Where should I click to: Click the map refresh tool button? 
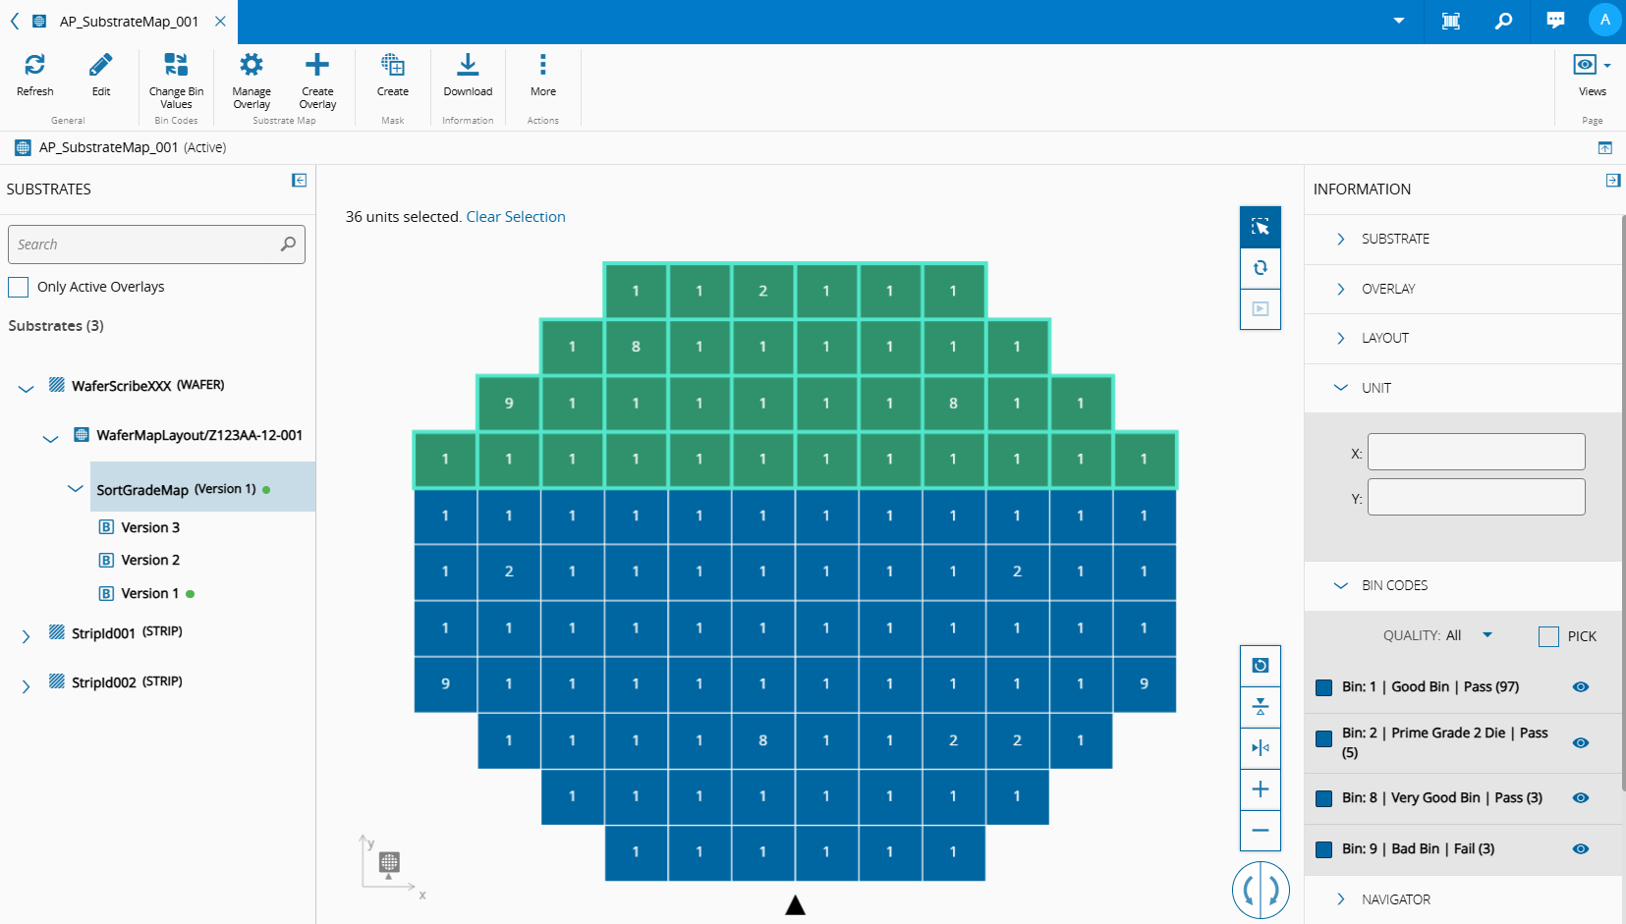coord(1261,268)
